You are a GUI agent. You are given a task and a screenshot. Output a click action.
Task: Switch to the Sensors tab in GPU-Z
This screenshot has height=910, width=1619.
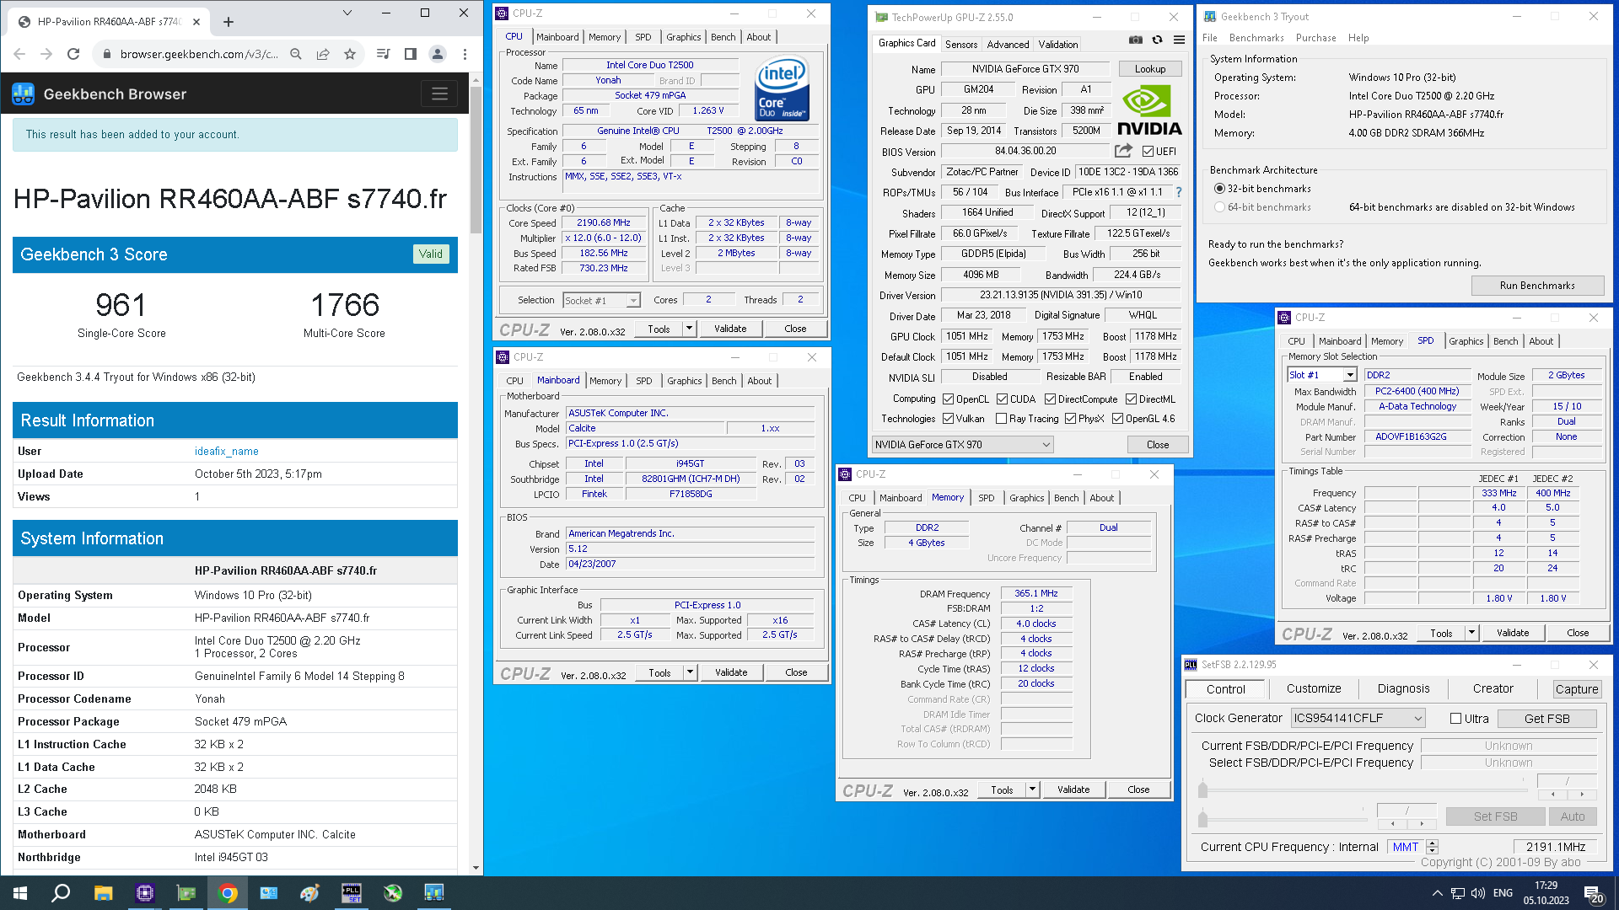961,45
